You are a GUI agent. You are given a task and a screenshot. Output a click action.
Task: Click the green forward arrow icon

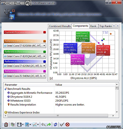(x=49, y=125)
